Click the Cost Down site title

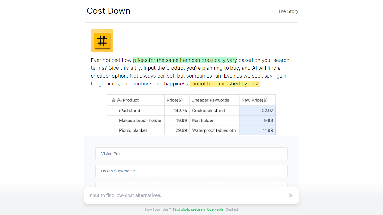pyautogui.click(x=109, y=11)
